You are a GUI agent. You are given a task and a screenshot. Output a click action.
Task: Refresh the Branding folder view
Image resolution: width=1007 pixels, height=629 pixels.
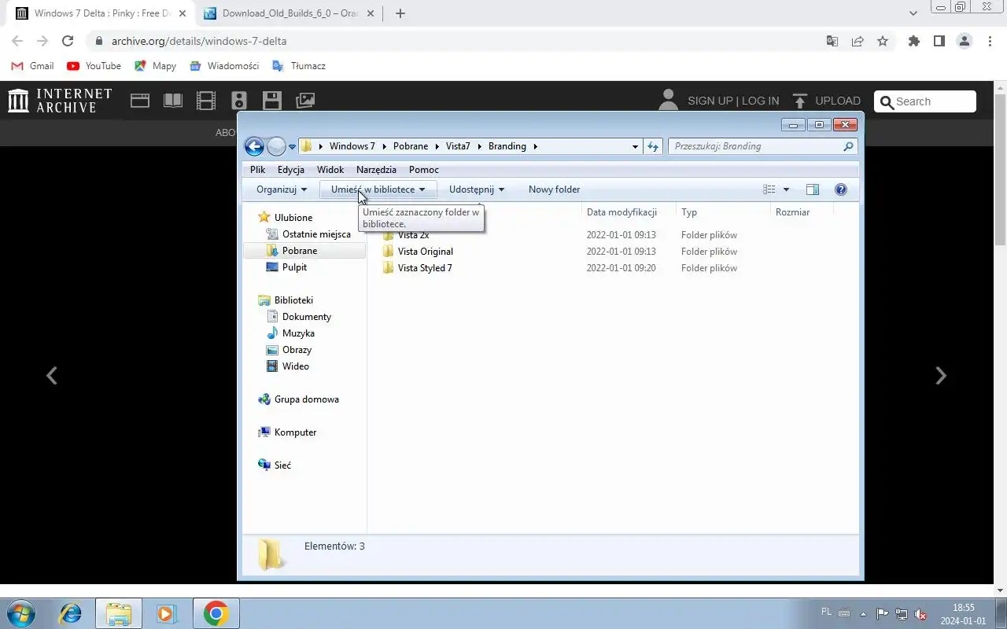point(653,146)
